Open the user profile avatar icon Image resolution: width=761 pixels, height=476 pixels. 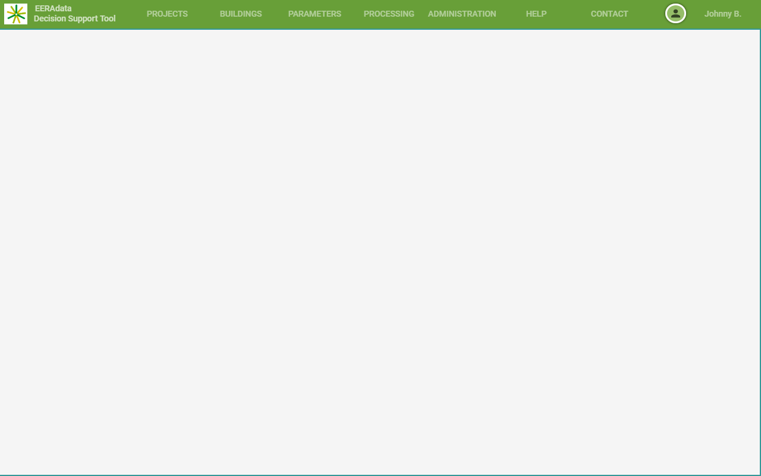(x=675, y=14)
